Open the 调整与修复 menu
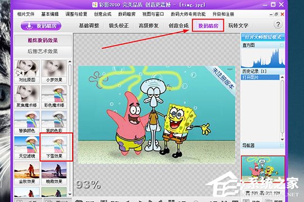 pos(76,14)
